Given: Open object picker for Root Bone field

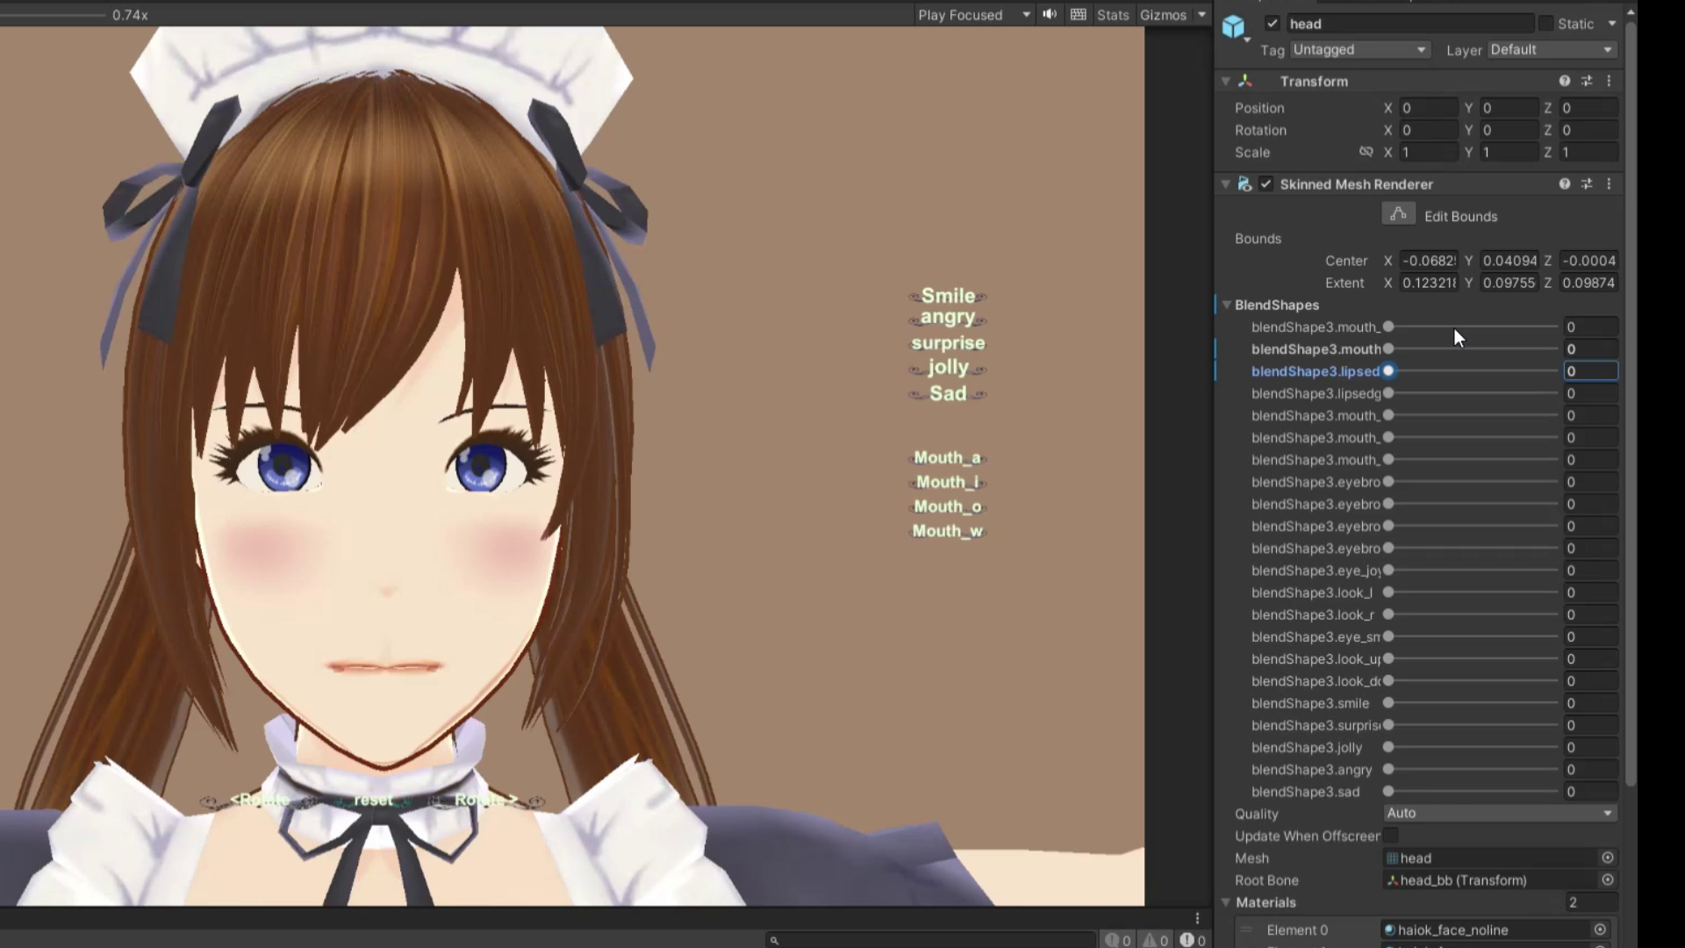Looking at the screenshot, I should [x=1608, y=880].
